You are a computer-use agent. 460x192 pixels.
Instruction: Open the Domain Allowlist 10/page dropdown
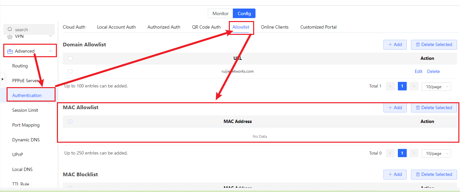click(x=436, y=86)
